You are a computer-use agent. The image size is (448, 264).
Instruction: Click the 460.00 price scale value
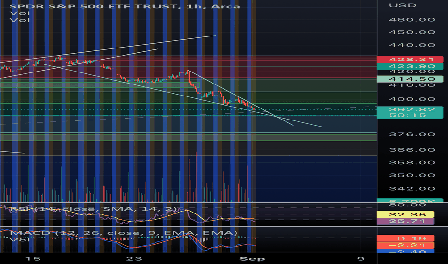coord(412,20)
